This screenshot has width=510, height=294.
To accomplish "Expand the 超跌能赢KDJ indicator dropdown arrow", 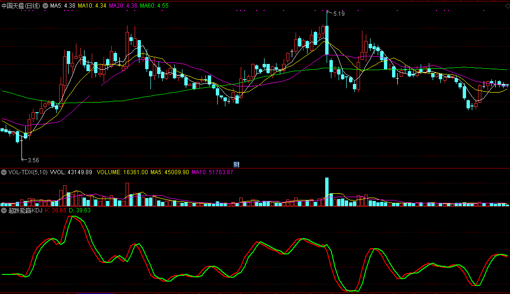I will coord(4,211).
